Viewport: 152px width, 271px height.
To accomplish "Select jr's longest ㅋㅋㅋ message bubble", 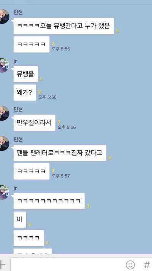I will [x=49, y=201].
